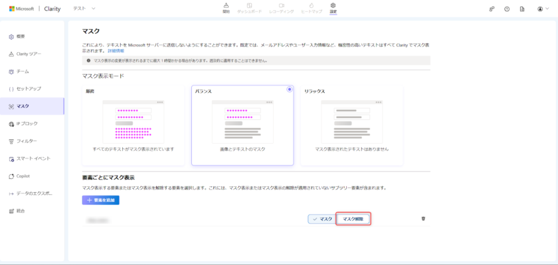Click the マスク解除 (Unmask) button
The height and width of the screenshot is (265, 558).
[x=353, y=219]
